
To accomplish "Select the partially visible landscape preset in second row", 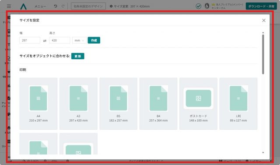I will pyautogui.click(x=78, y=144).
